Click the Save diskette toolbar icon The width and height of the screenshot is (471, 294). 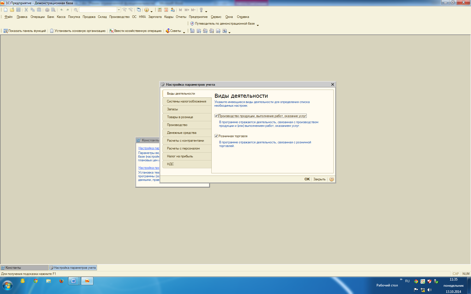click(x=19, y=10)
